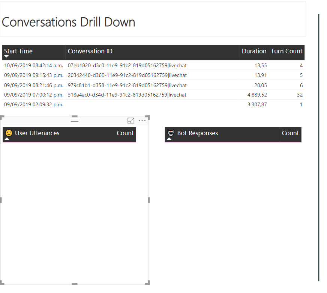Click the turn count value 4
Image resolution: width=327 pixels, height=293 pixels.
[x=301, y=65]
